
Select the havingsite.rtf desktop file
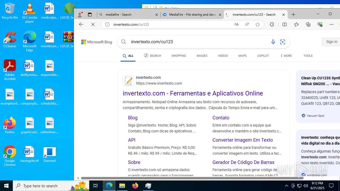point(29,154)
